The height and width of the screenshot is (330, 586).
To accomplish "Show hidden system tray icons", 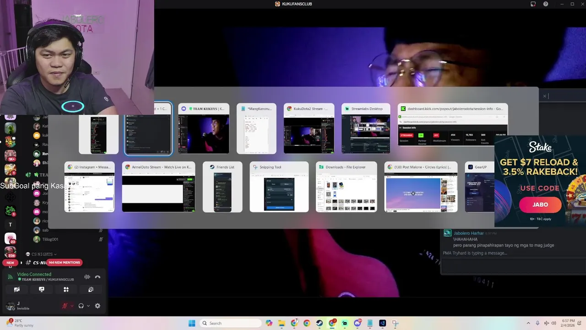I will [528, 323].
